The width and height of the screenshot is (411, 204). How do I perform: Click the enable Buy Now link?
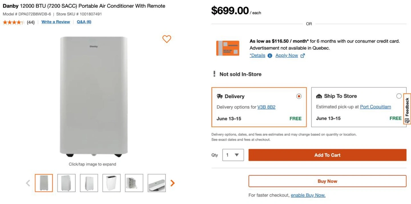point(308,195)
